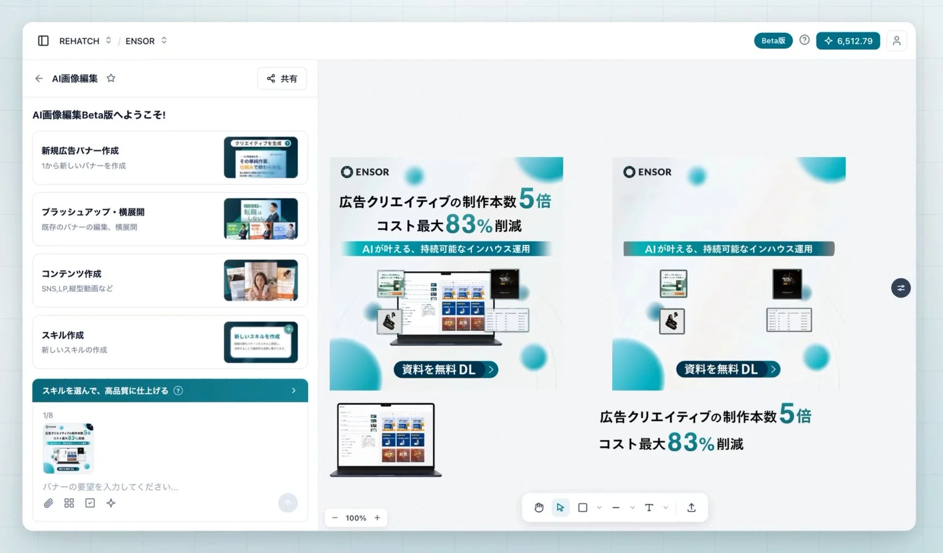Click the 資料を無料 DL button on left banner

click(446, 369)
